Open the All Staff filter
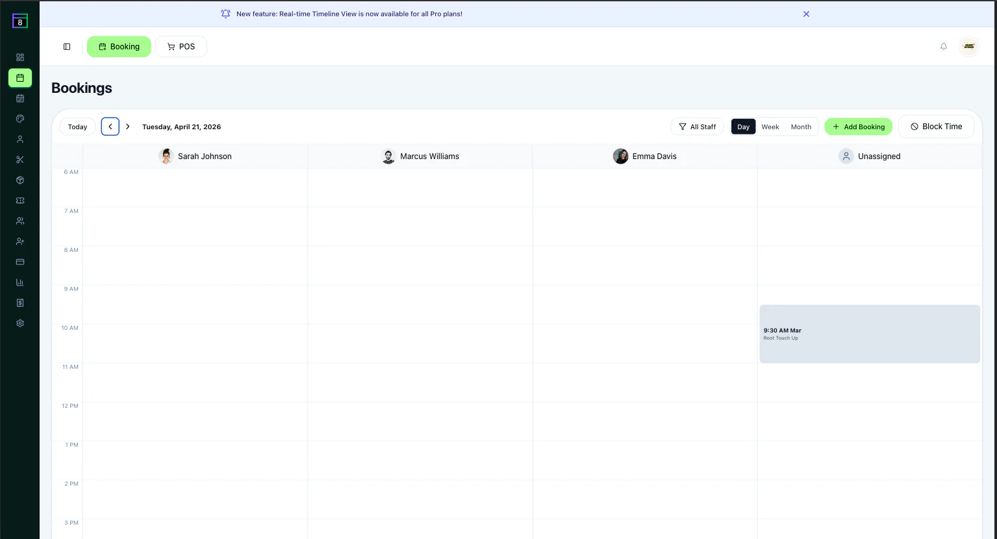997x539 pixels. (697, 127)
